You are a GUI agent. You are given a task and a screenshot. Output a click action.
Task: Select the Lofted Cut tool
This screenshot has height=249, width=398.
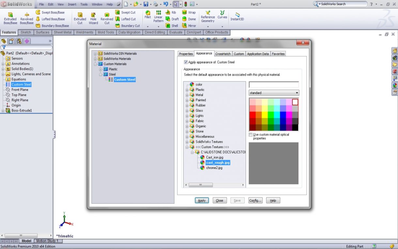tap(125, 19)
